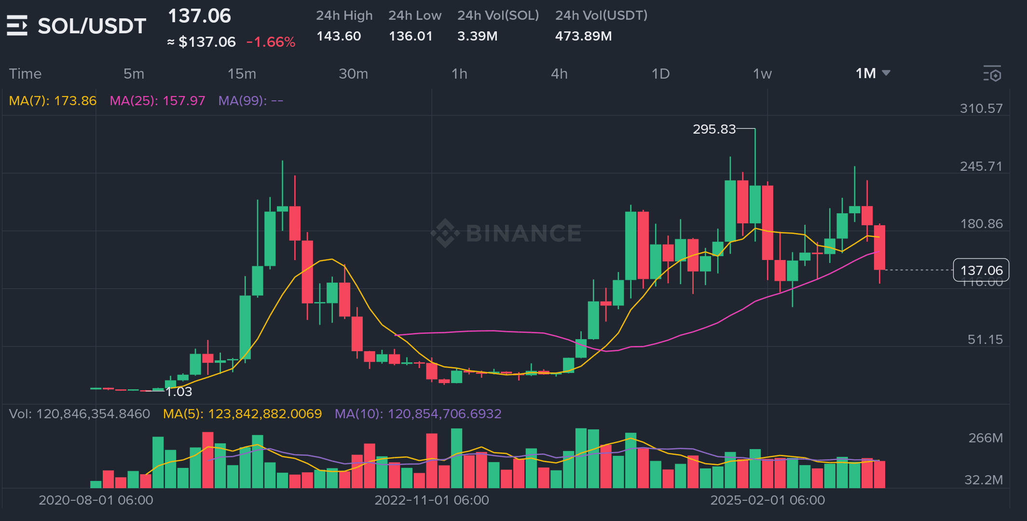Click the volume MA(5) label

[x=242, y=414]
